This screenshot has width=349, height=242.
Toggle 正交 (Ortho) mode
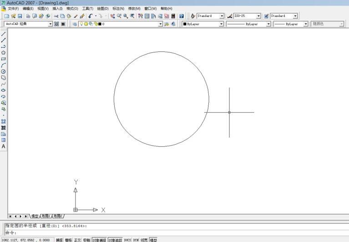click(x=77, y=240)
